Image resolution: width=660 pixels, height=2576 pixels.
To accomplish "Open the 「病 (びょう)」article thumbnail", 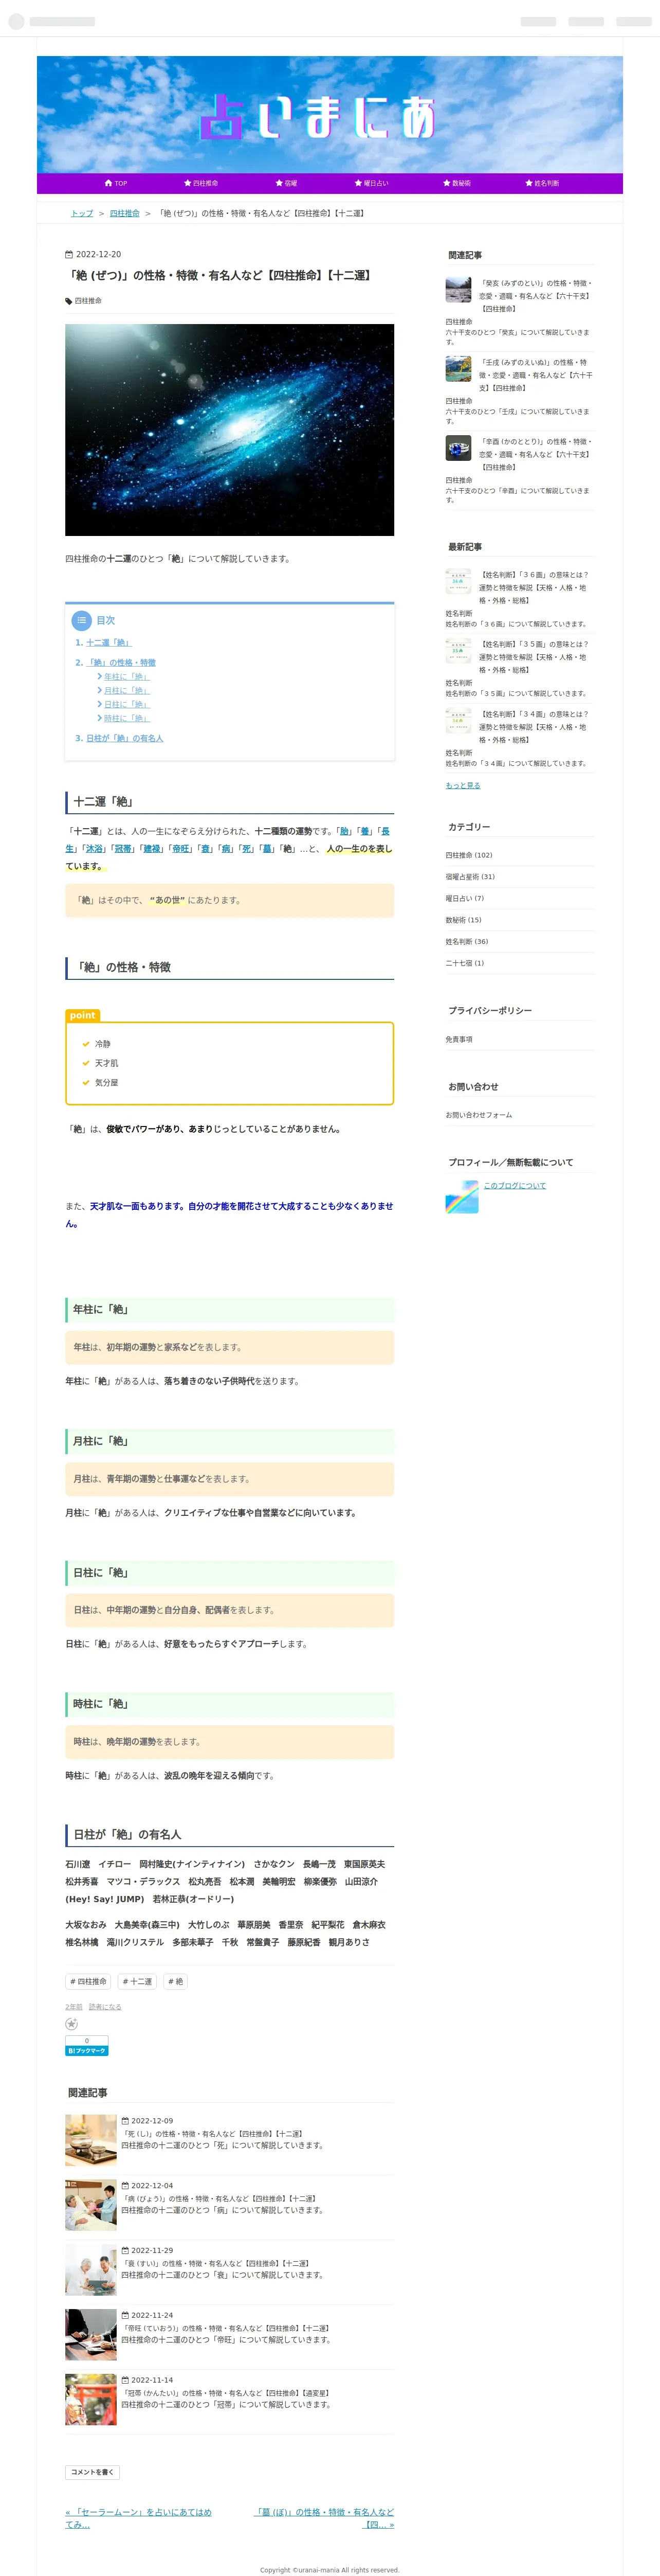I will pos(91,2205).
